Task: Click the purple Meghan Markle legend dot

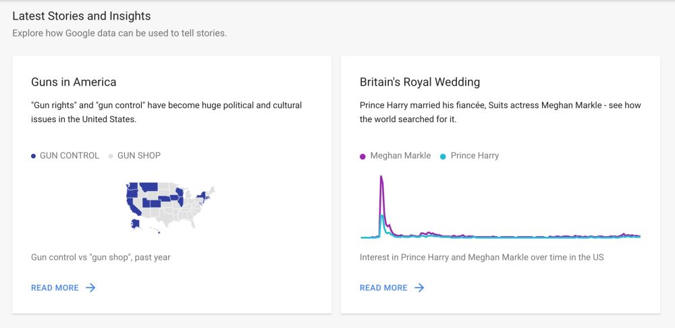Action: click(x=362, y=156)
